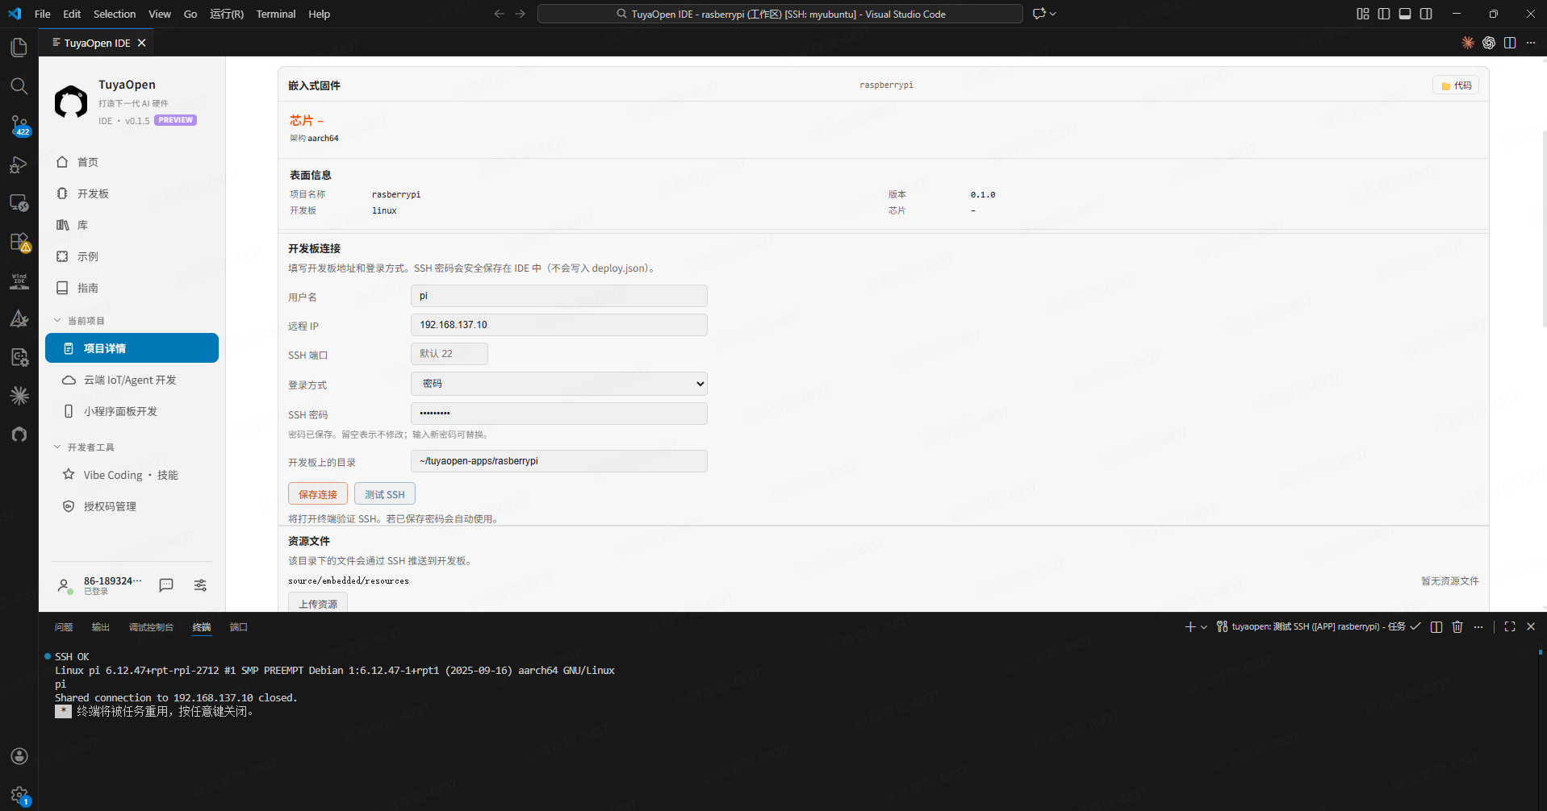Open Vibe Coding · 技能 item
Image resolution: width=1547 pixels, height=811 pixels.
(x=132, y=475)
